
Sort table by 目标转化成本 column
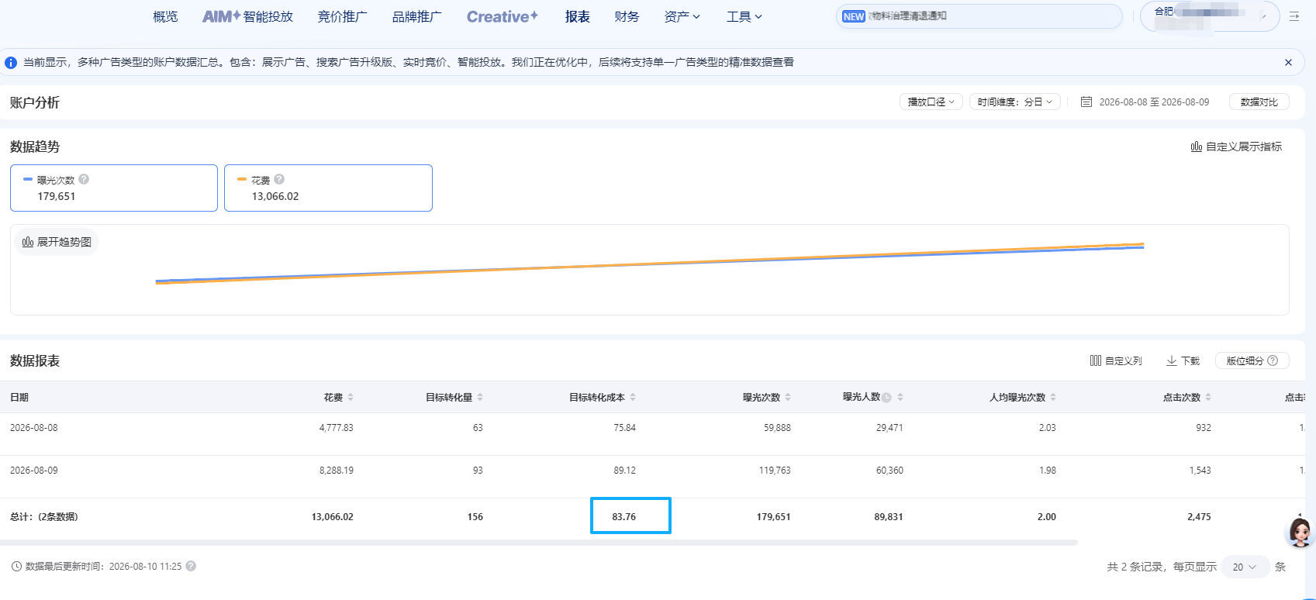[x=633, y=397]
